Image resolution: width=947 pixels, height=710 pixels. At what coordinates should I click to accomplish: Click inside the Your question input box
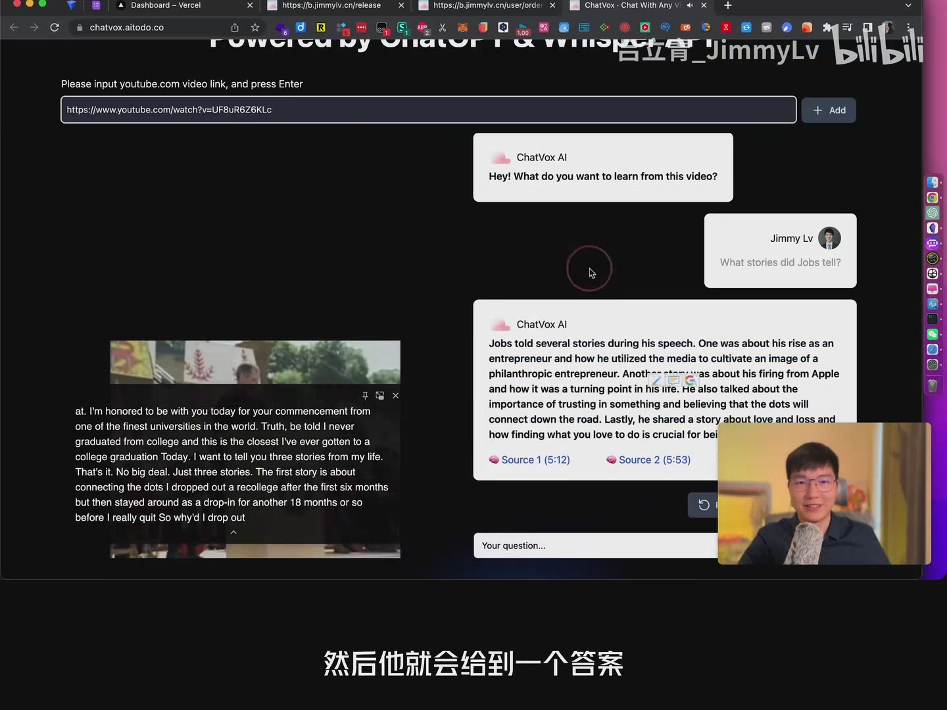tap(592, 546)
